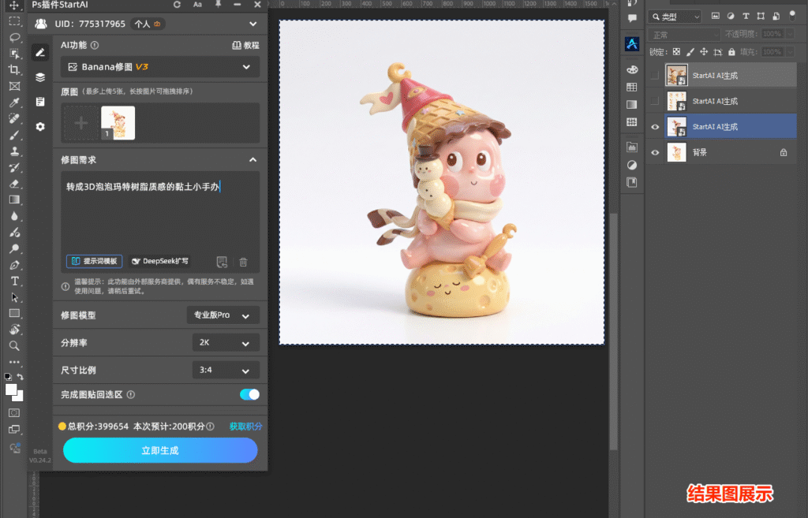Image resolution: width=808 pixels, height=518 pixels.
Task: Filter layers by smart objects
Action: 776,16
